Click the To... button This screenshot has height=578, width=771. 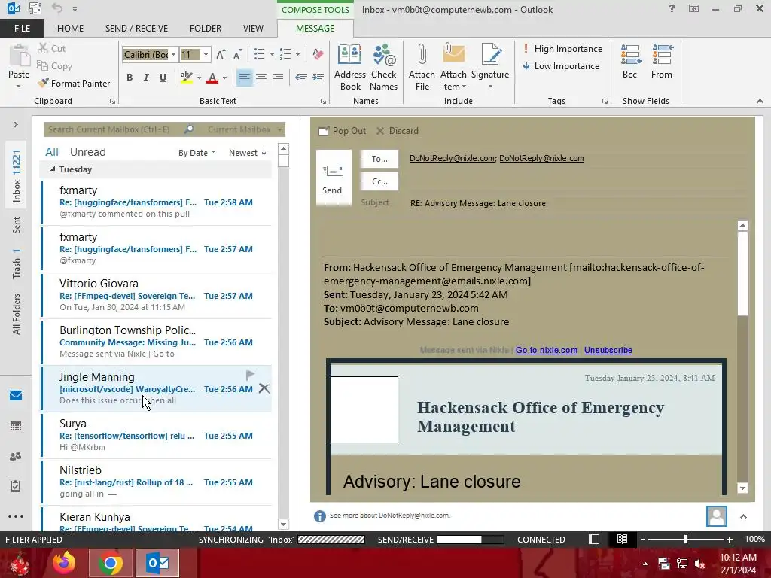coord(379,159)
